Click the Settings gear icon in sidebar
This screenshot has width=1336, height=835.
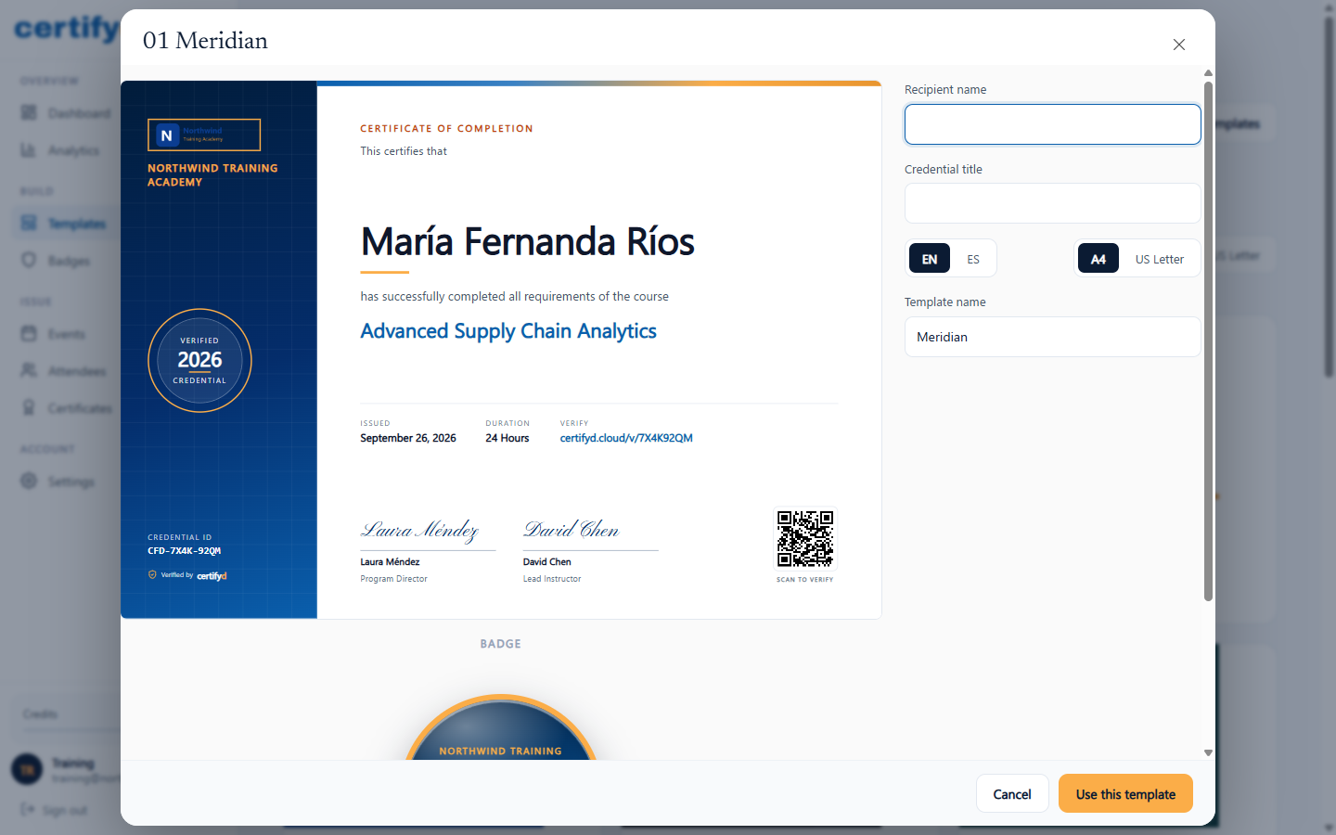click(x=29, y=481)
